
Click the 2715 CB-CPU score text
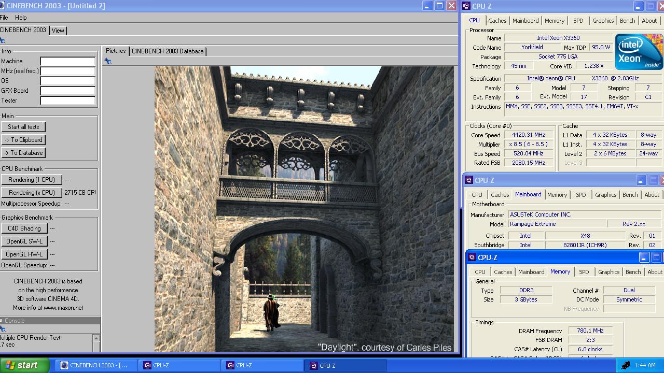pyautogui.click(x=80, y=193)
